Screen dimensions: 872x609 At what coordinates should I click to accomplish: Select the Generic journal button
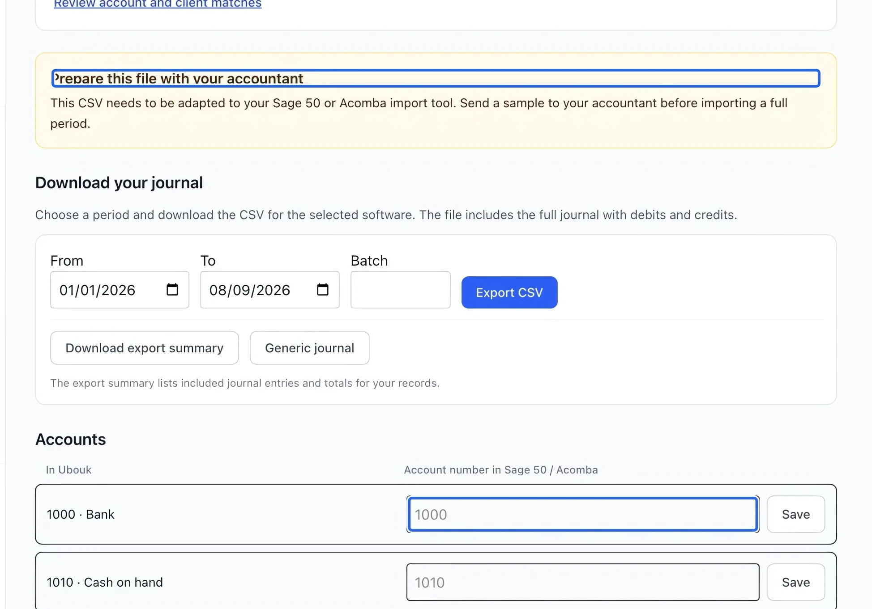pyautogui.click(x=310, y=348)
